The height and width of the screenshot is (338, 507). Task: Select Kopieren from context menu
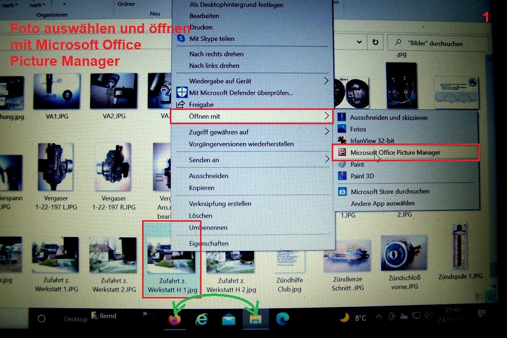202,188
